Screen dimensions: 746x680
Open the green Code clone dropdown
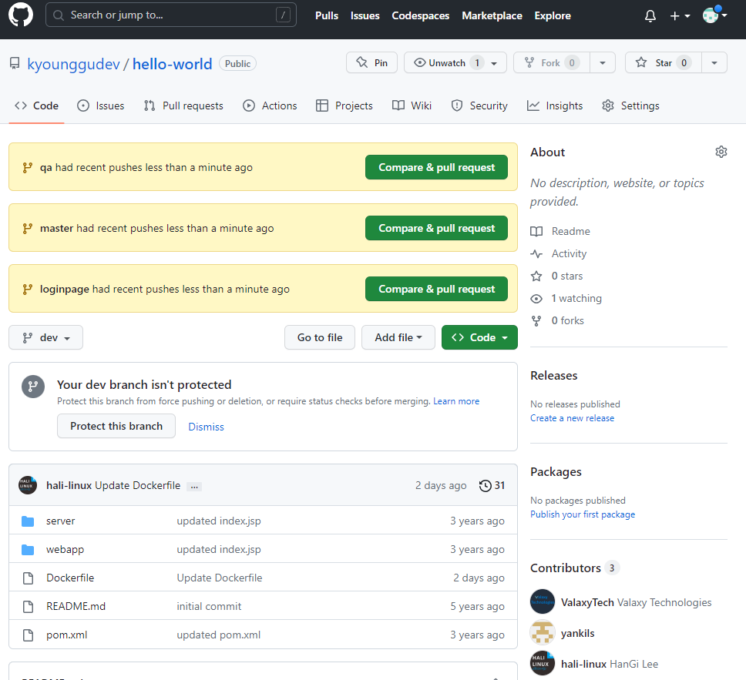click(x=479, y=337)
